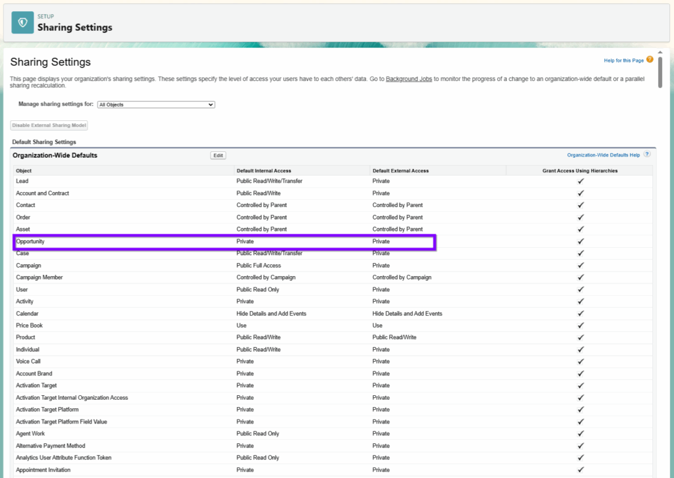Click the Organization-Wide Defaults Help question icon
This screenshot has width=674, height=478.
(647, 154)
